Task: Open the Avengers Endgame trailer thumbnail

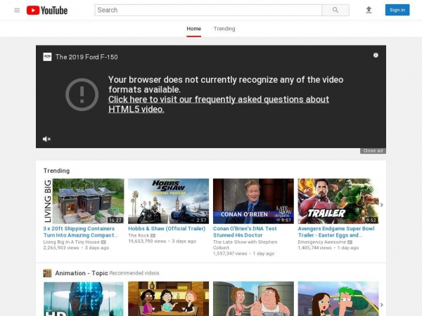Action: [x=338, y=201]
